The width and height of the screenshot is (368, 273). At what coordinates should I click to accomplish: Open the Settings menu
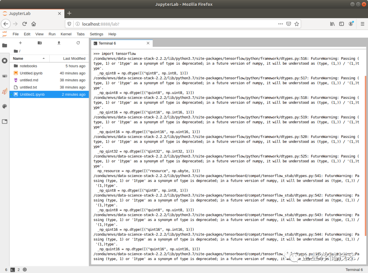coord(96,34)
